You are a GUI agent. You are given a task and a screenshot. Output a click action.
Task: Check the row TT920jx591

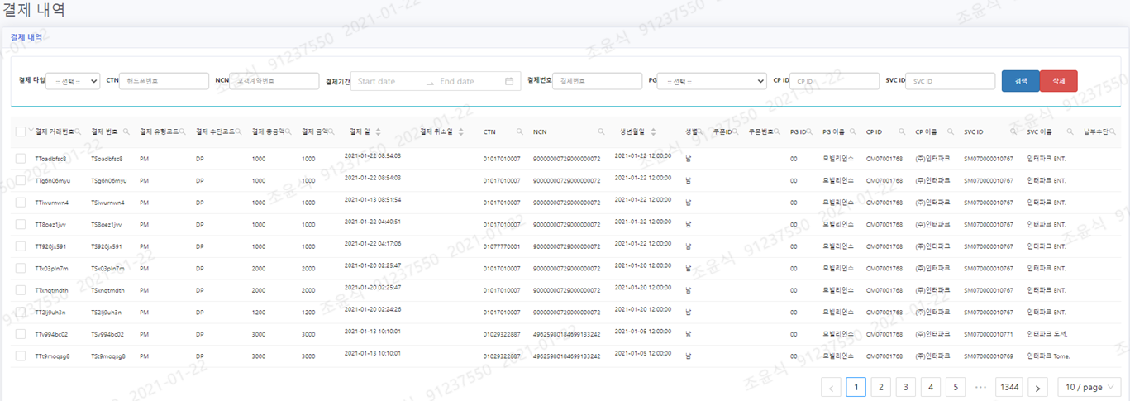coord(21,246)
